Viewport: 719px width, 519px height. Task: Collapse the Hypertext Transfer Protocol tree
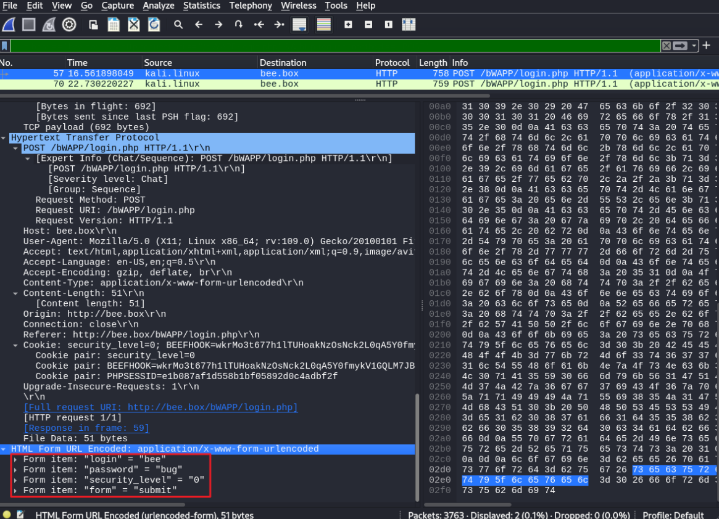(x=4, y=138)
